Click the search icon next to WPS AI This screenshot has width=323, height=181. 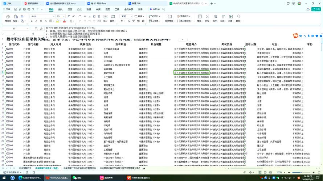164,9
